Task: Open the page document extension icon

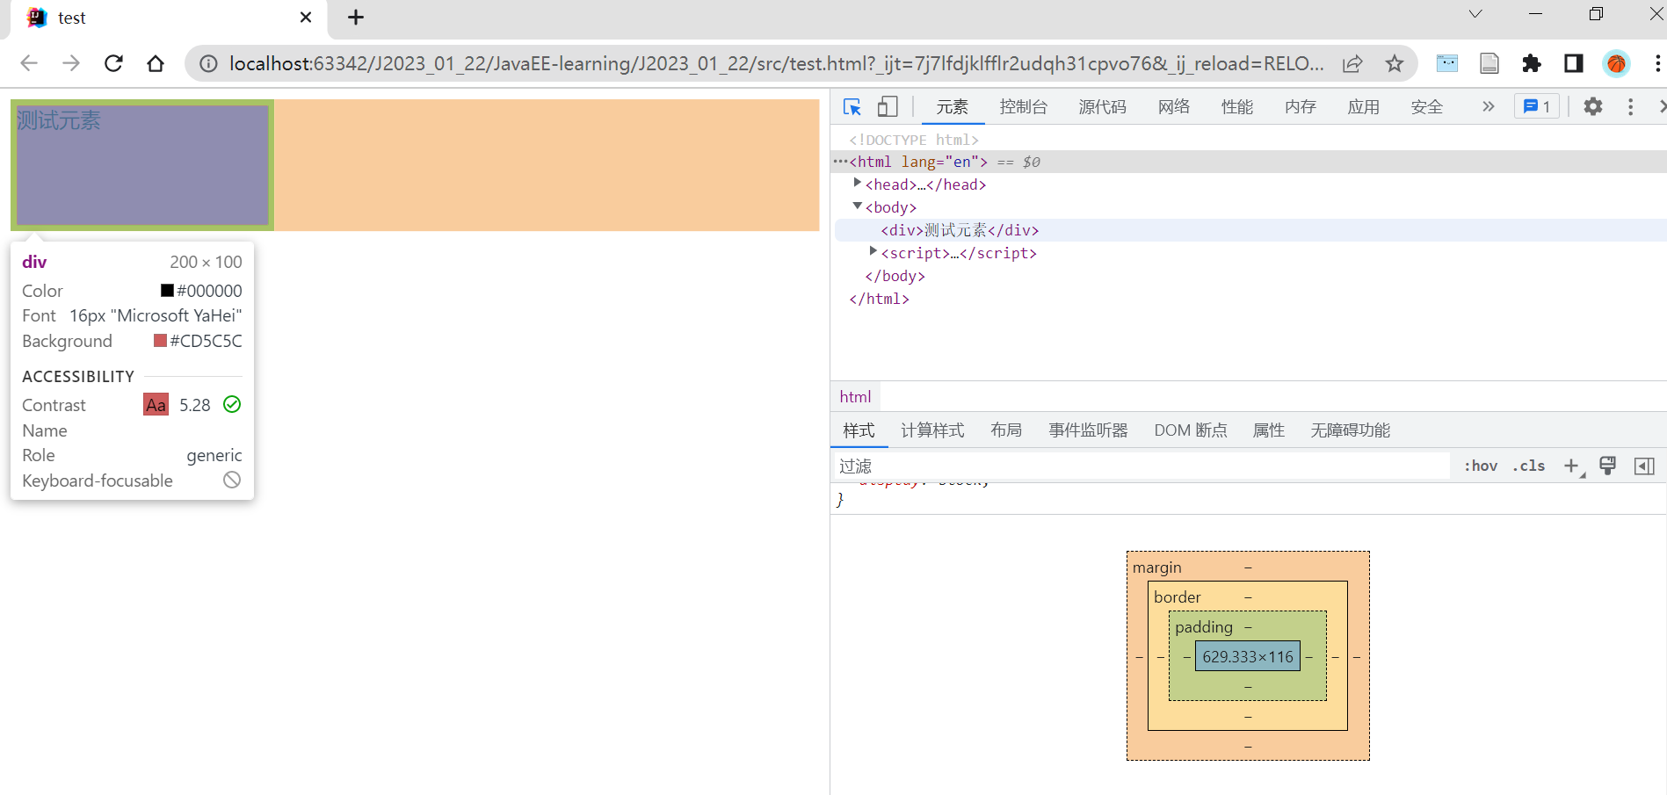Action: [1489, 63]
